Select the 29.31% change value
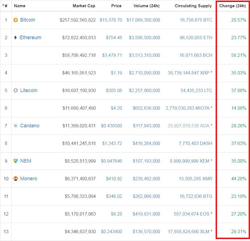This screenshot has width=250, height=241. point(239,232)
